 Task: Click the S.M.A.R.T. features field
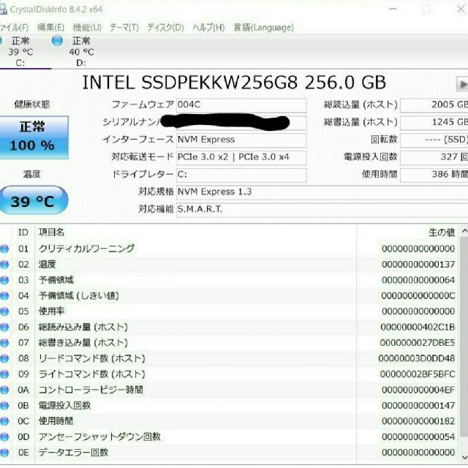click(322, 209)
